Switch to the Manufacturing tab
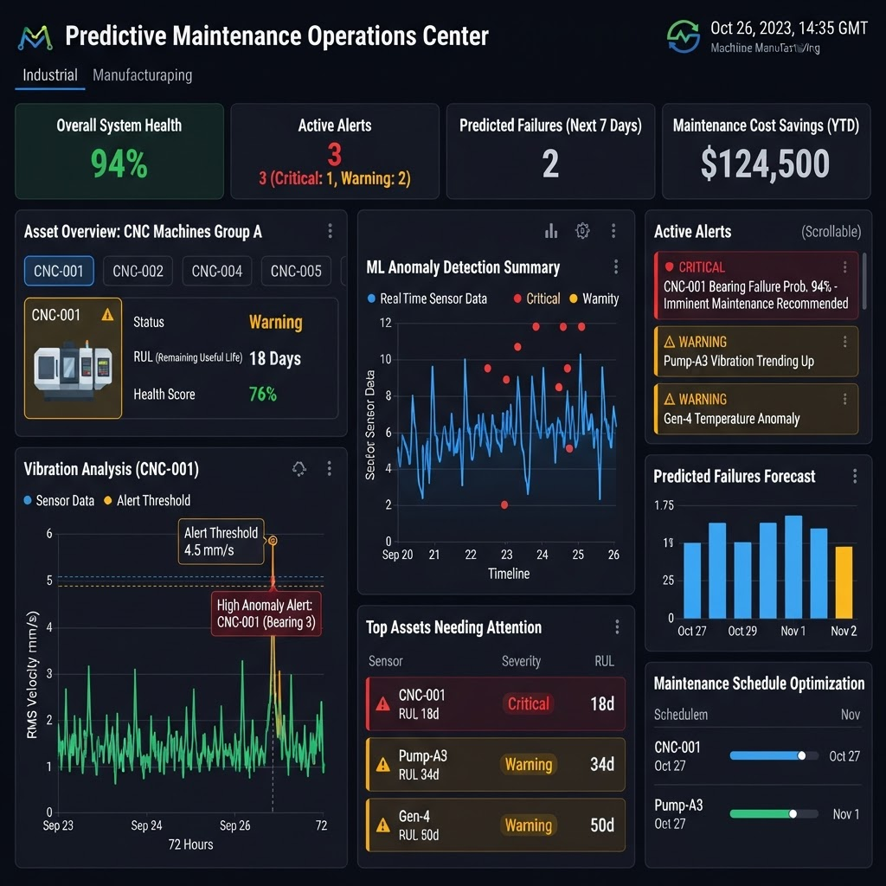Viewport: 886px width, 886px height. tap(143, 75)
